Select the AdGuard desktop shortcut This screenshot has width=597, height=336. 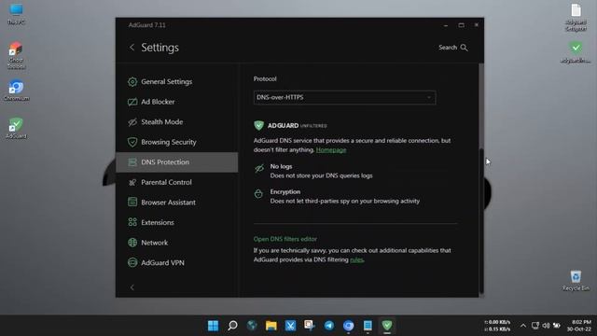click(x=16, y=129)
